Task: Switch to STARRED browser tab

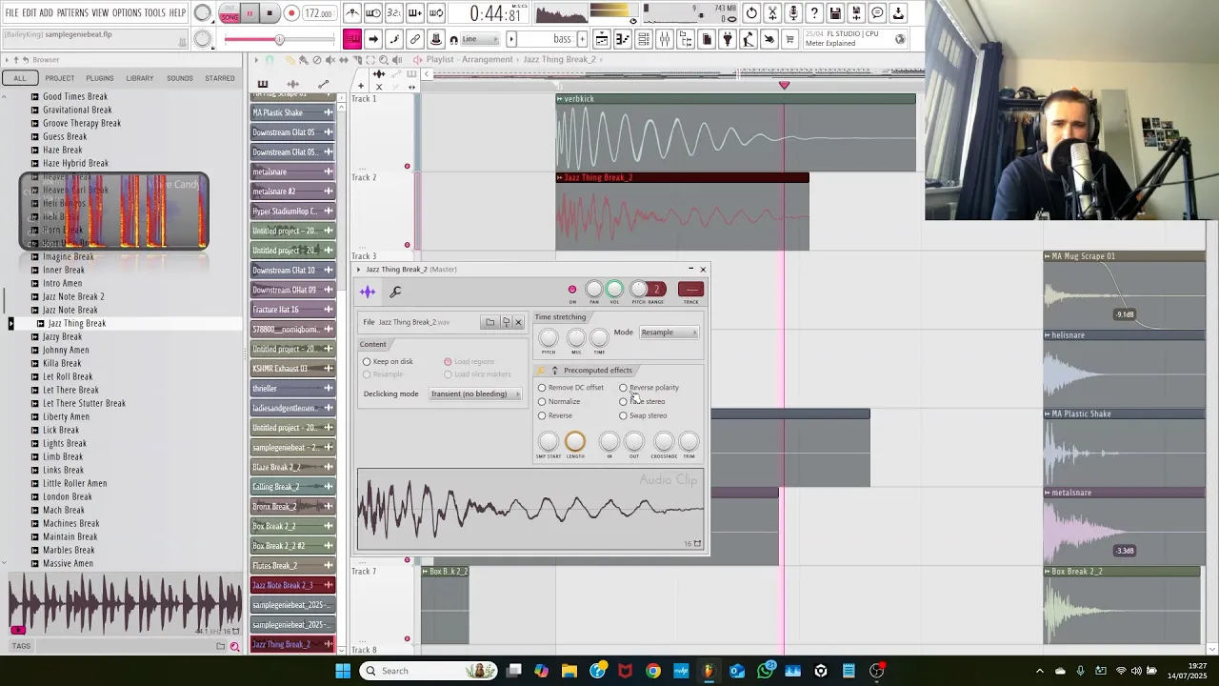Action: click(x=220, y=78)
